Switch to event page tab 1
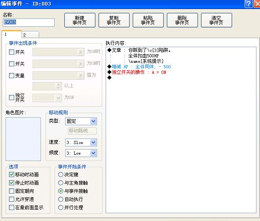Viewport: 260px width, 221px height. (12, 35)
